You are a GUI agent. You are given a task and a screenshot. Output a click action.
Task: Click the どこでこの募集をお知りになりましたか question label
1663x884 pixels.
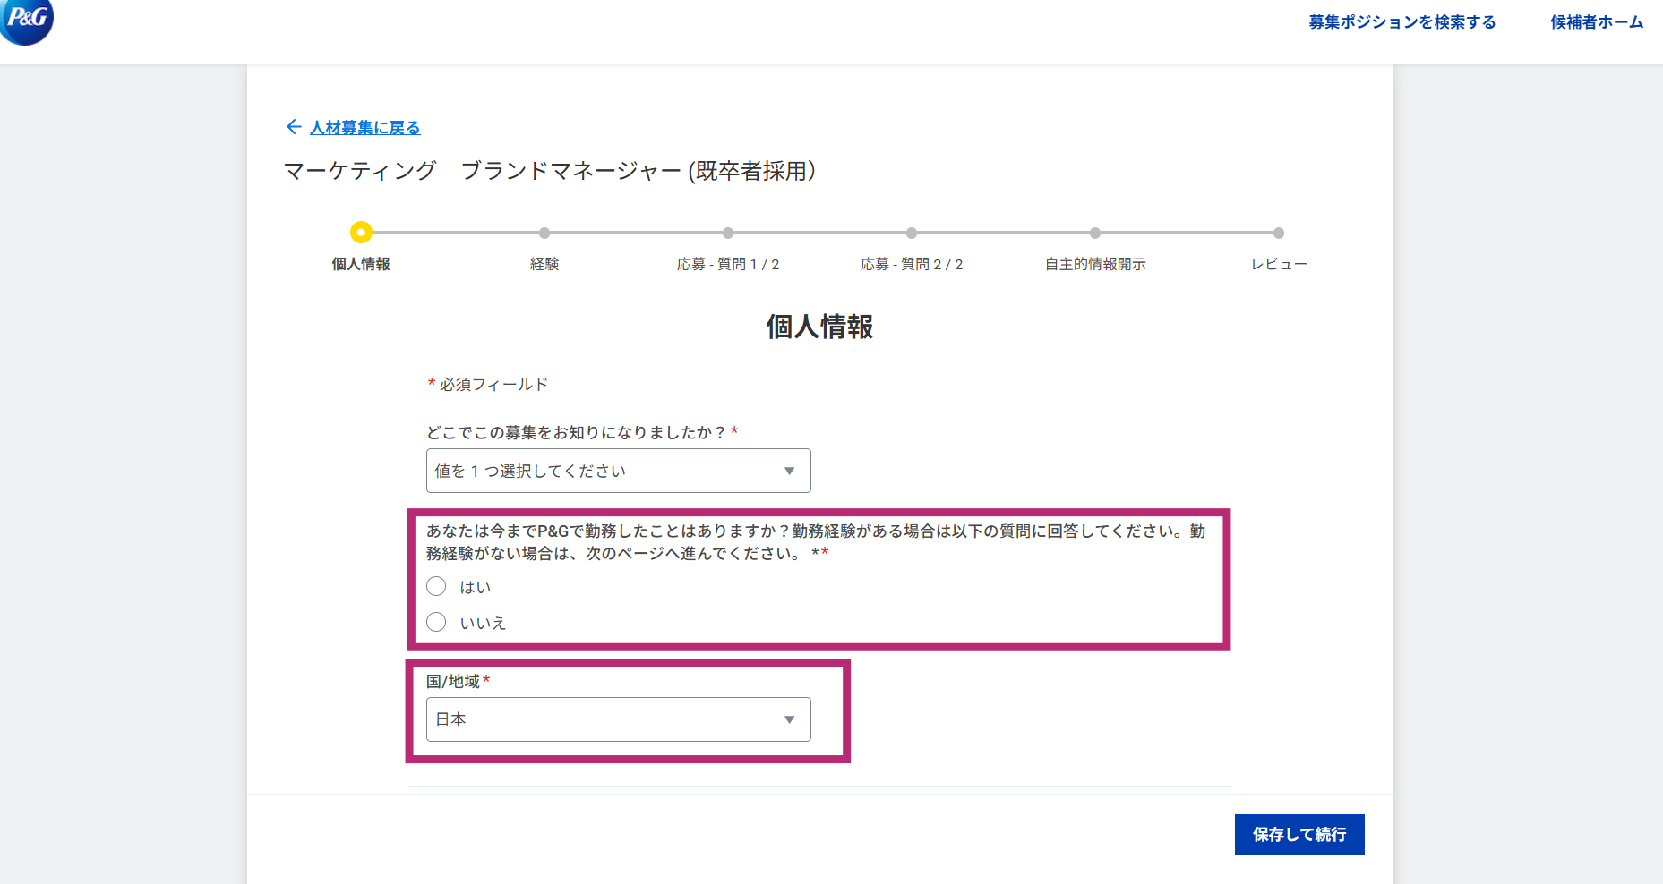[582, 432]
